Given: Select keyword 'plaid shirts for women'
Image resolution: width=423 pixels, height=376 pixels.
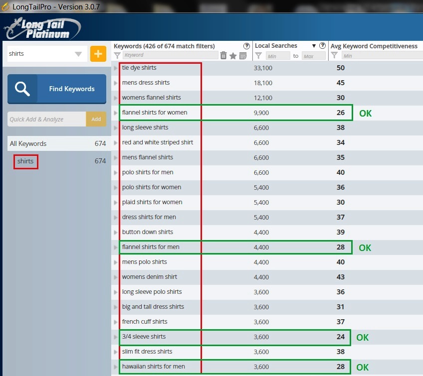Looking at the screenshot, I should coord(152,202).
